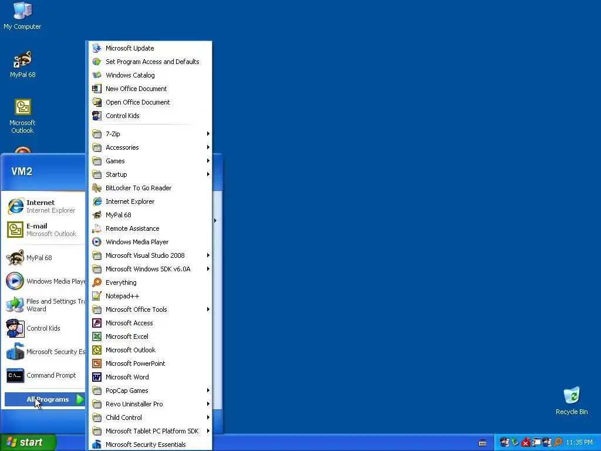601x451 pixels.
Task: Click the taskbar clock showing 11:35 PM
Action: pos(579,443)
